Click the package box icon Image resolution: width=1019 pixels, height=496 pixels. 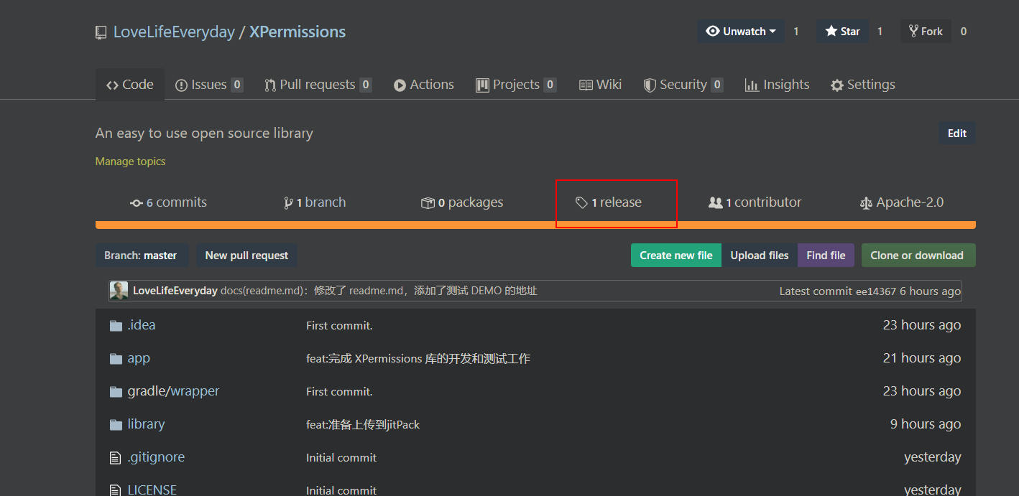coord(428,203)
